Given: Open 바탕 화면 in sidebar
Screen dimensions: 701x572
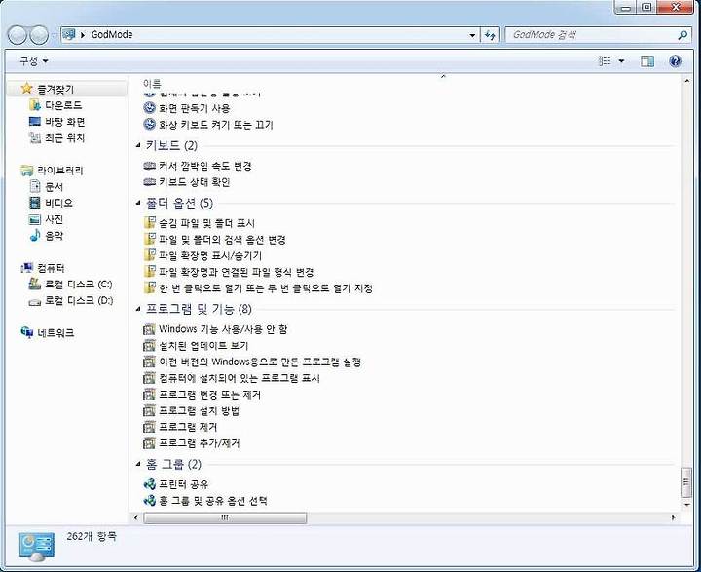Looking at the screenshot, I should [65, 121].
